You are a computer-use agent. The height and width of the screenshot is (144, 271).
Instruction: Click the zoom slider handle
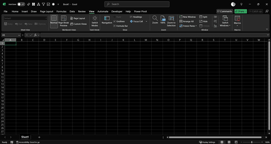point(252,142)
